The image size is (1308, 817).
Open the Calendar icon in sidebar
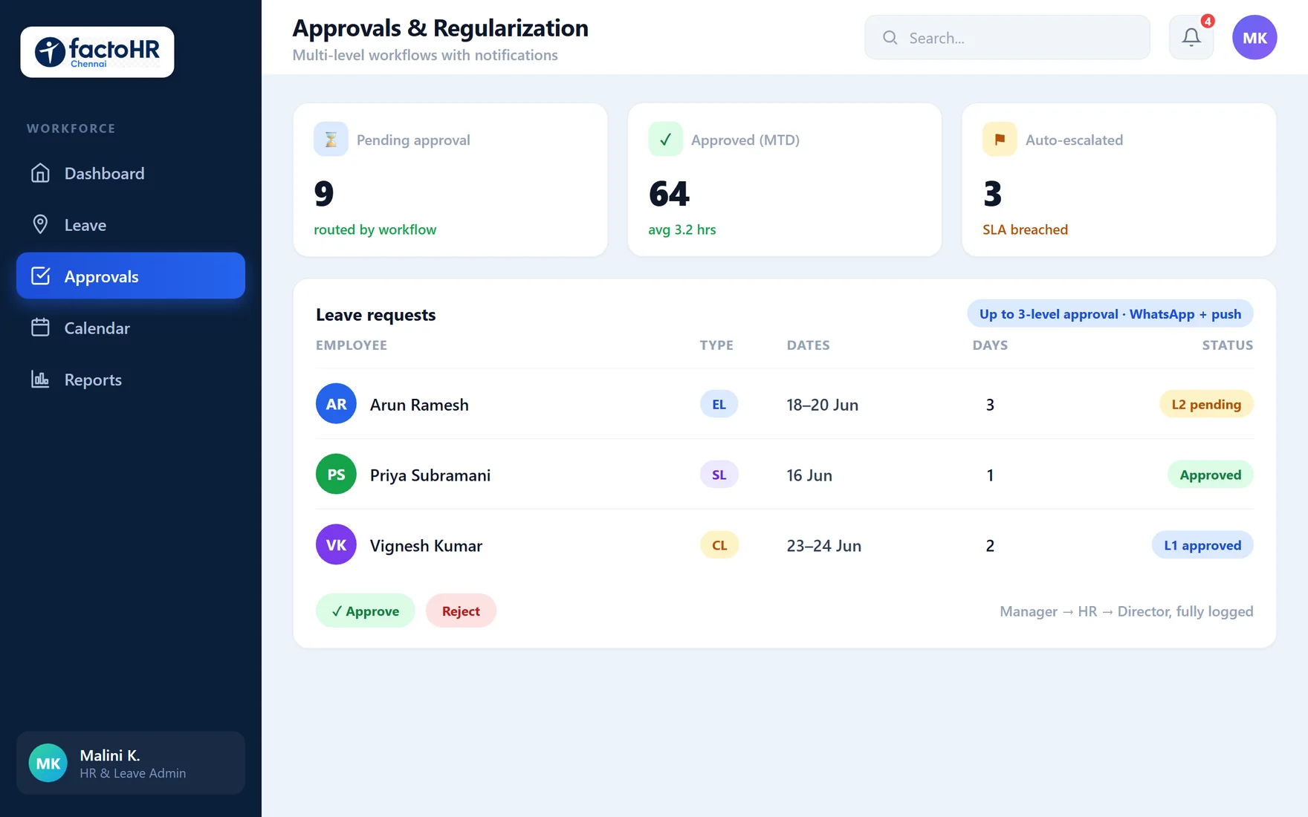click(x=40, y=328)
